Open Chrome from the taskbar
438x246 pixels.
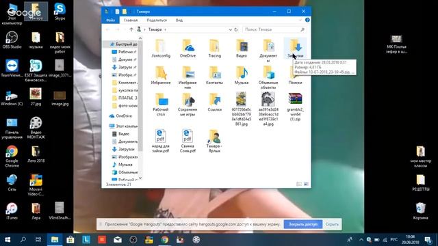coord(165,240)
